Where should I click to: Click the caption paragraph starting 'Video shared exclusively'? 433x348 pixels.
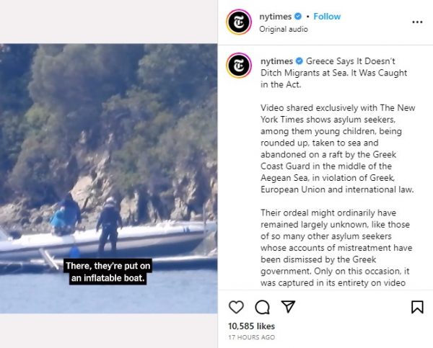338,148
